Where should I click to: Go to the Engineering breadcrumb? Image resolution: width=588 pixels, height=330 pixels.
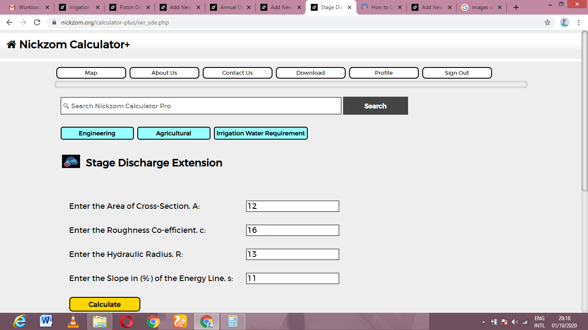point(97,133)
